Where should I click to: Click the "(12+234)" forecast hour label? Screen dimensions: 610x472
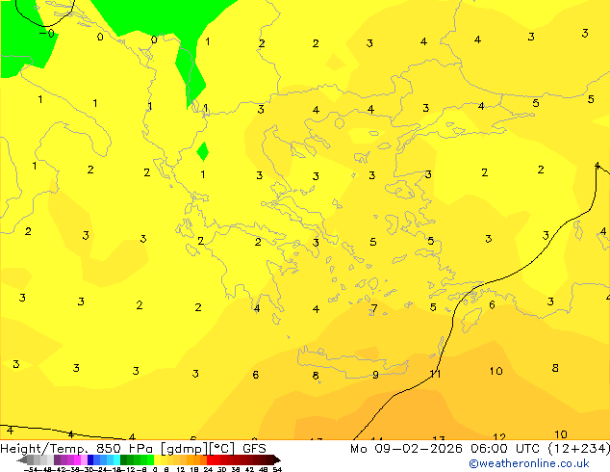pyautogui.click(x=578, y=449)
